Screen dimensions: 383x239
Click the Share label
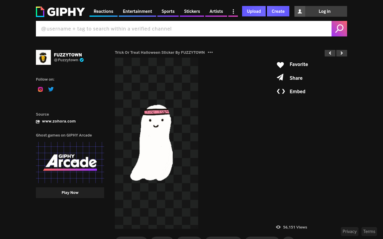pos(296,78)
